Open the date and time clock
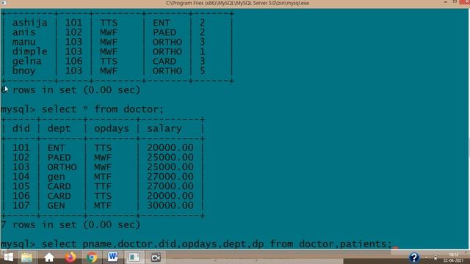Viewport: 470px width, 264px height. point(453,257)
